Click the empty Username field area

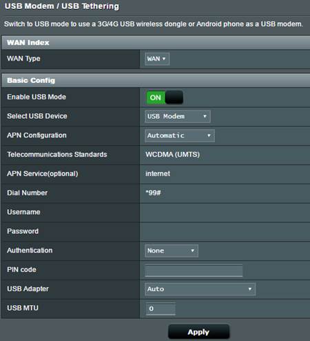click(x=225, y=212)
